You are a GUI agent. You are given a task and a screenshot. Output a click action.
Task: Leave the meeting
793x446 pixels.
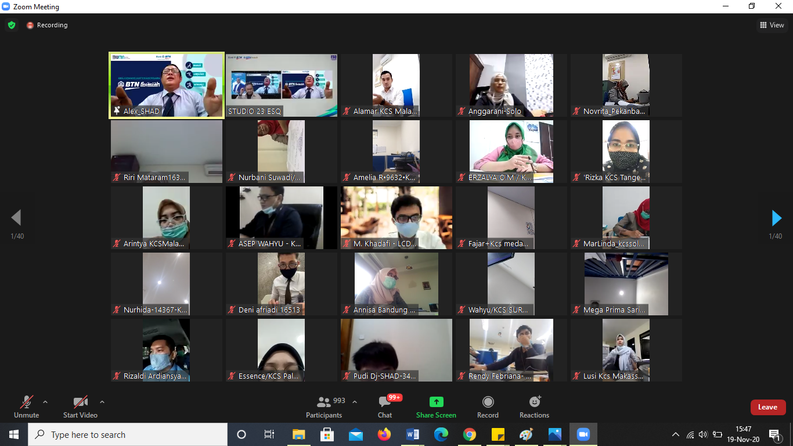coord(767,407)
